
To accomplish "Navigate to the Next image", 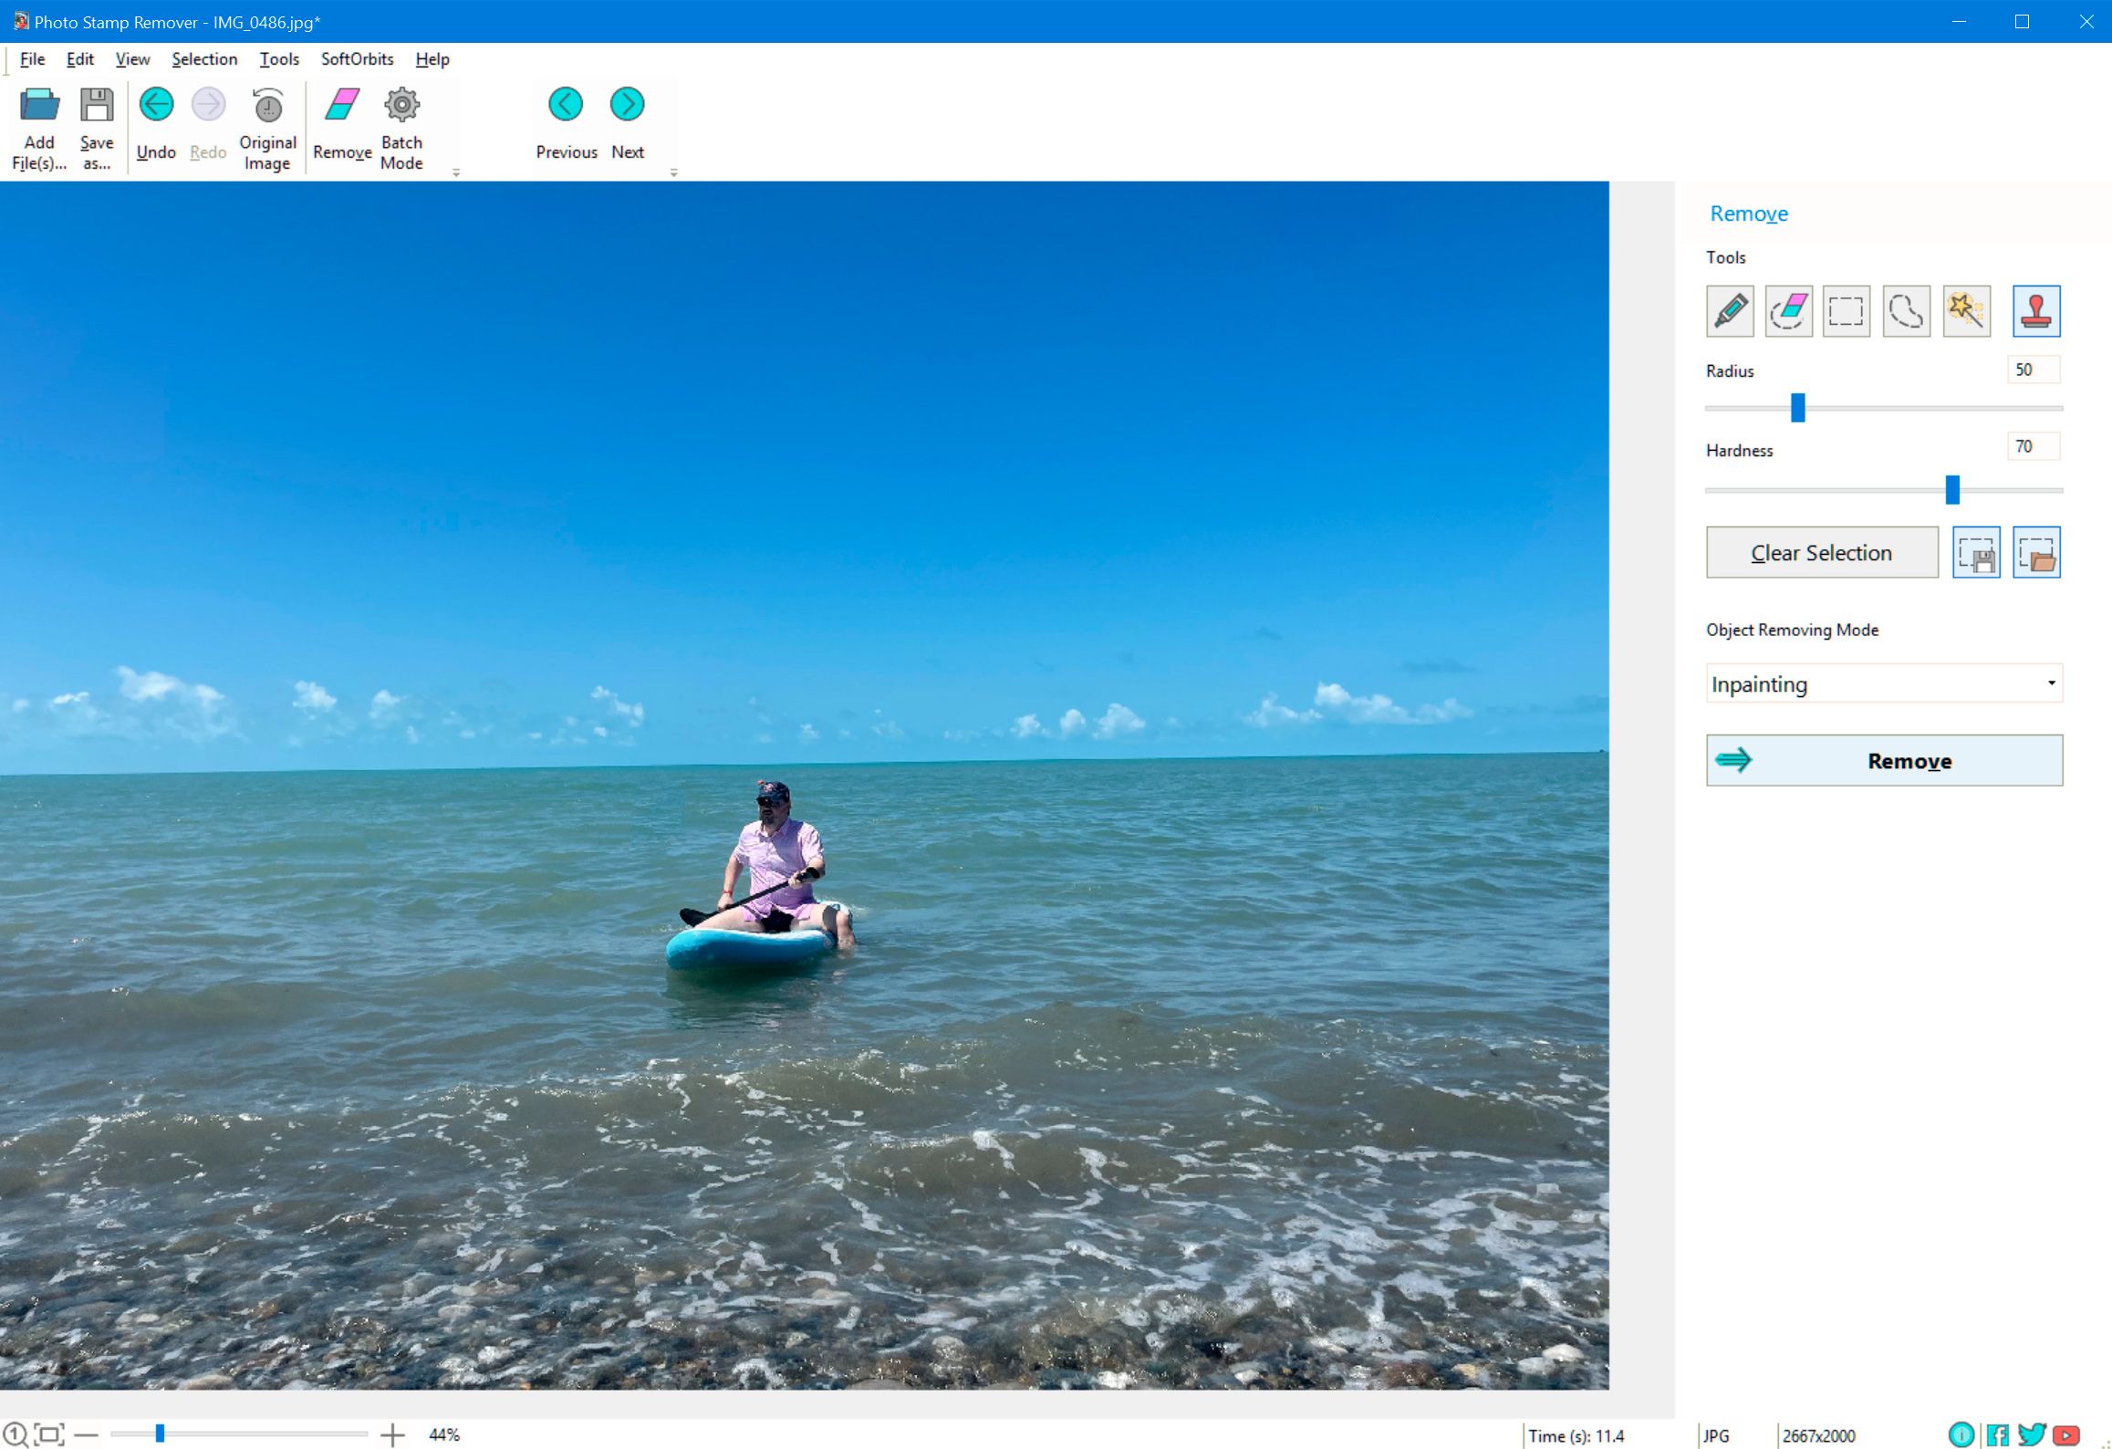I will [626, 103].
